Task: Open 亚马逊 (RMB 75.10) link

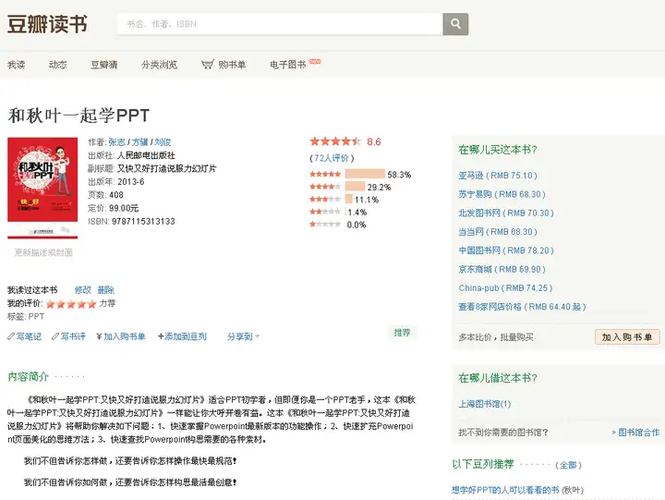Action: click(x=498, y=176)
